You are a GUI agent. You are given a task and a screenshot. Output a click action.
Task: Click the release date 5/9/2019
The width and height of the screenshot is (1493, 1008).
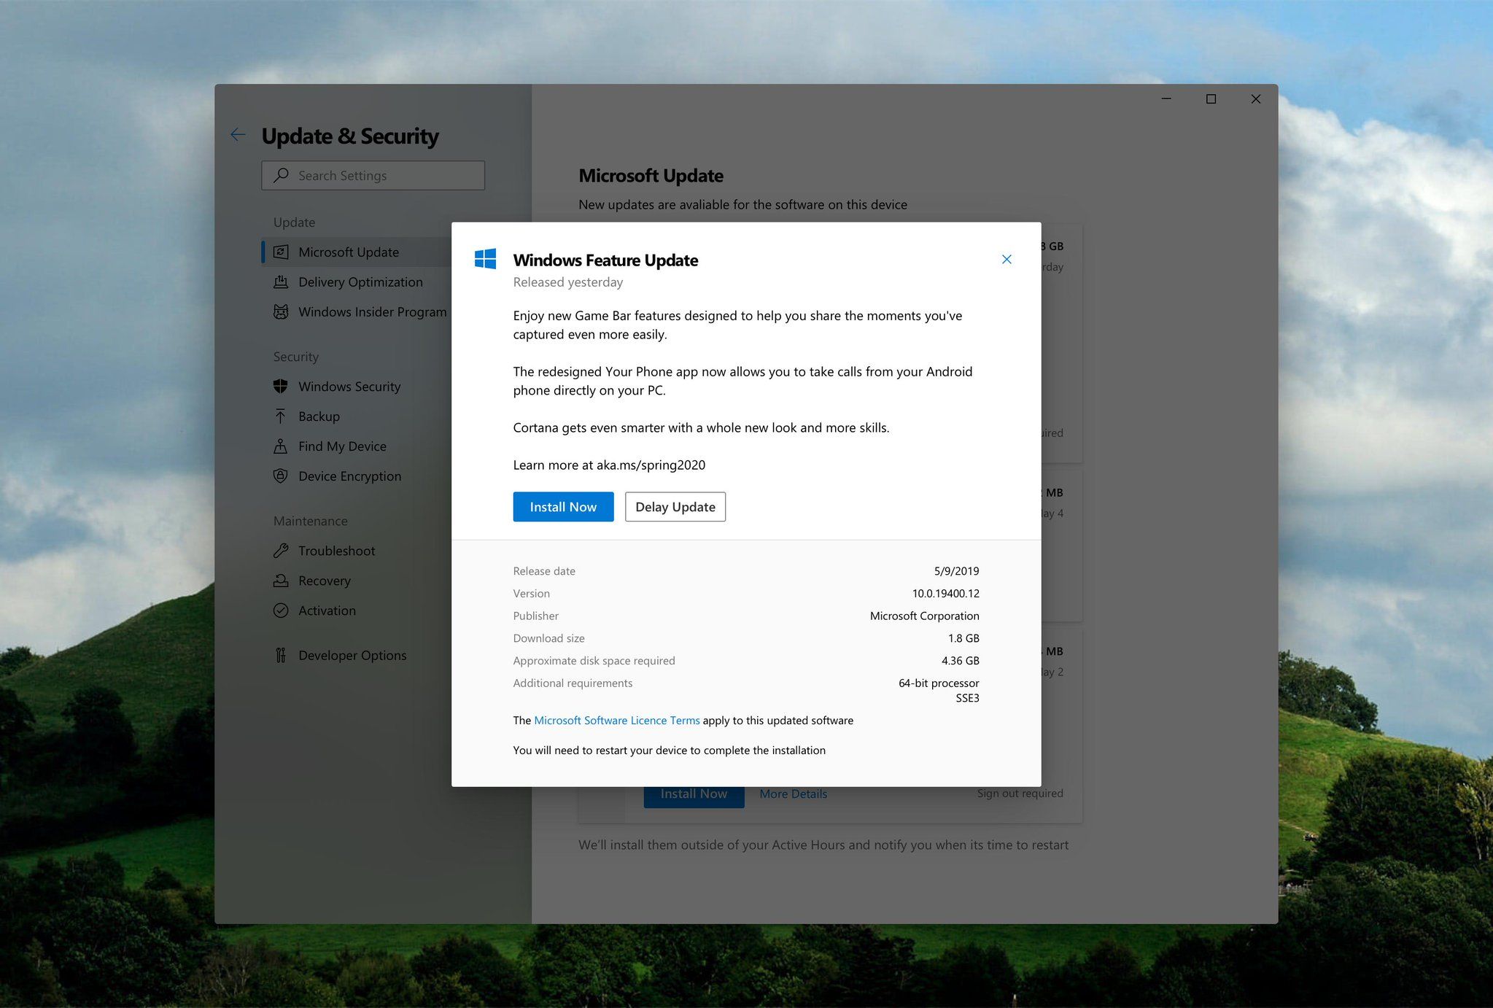956,570
